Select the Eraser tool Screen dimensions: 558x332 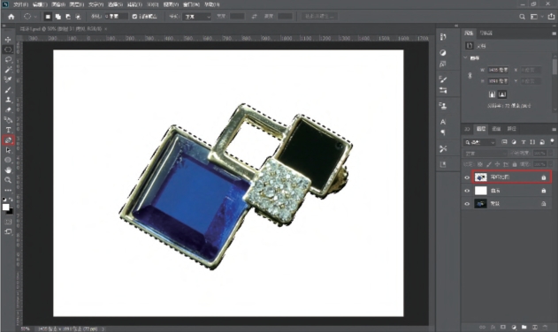click(8, 109)
